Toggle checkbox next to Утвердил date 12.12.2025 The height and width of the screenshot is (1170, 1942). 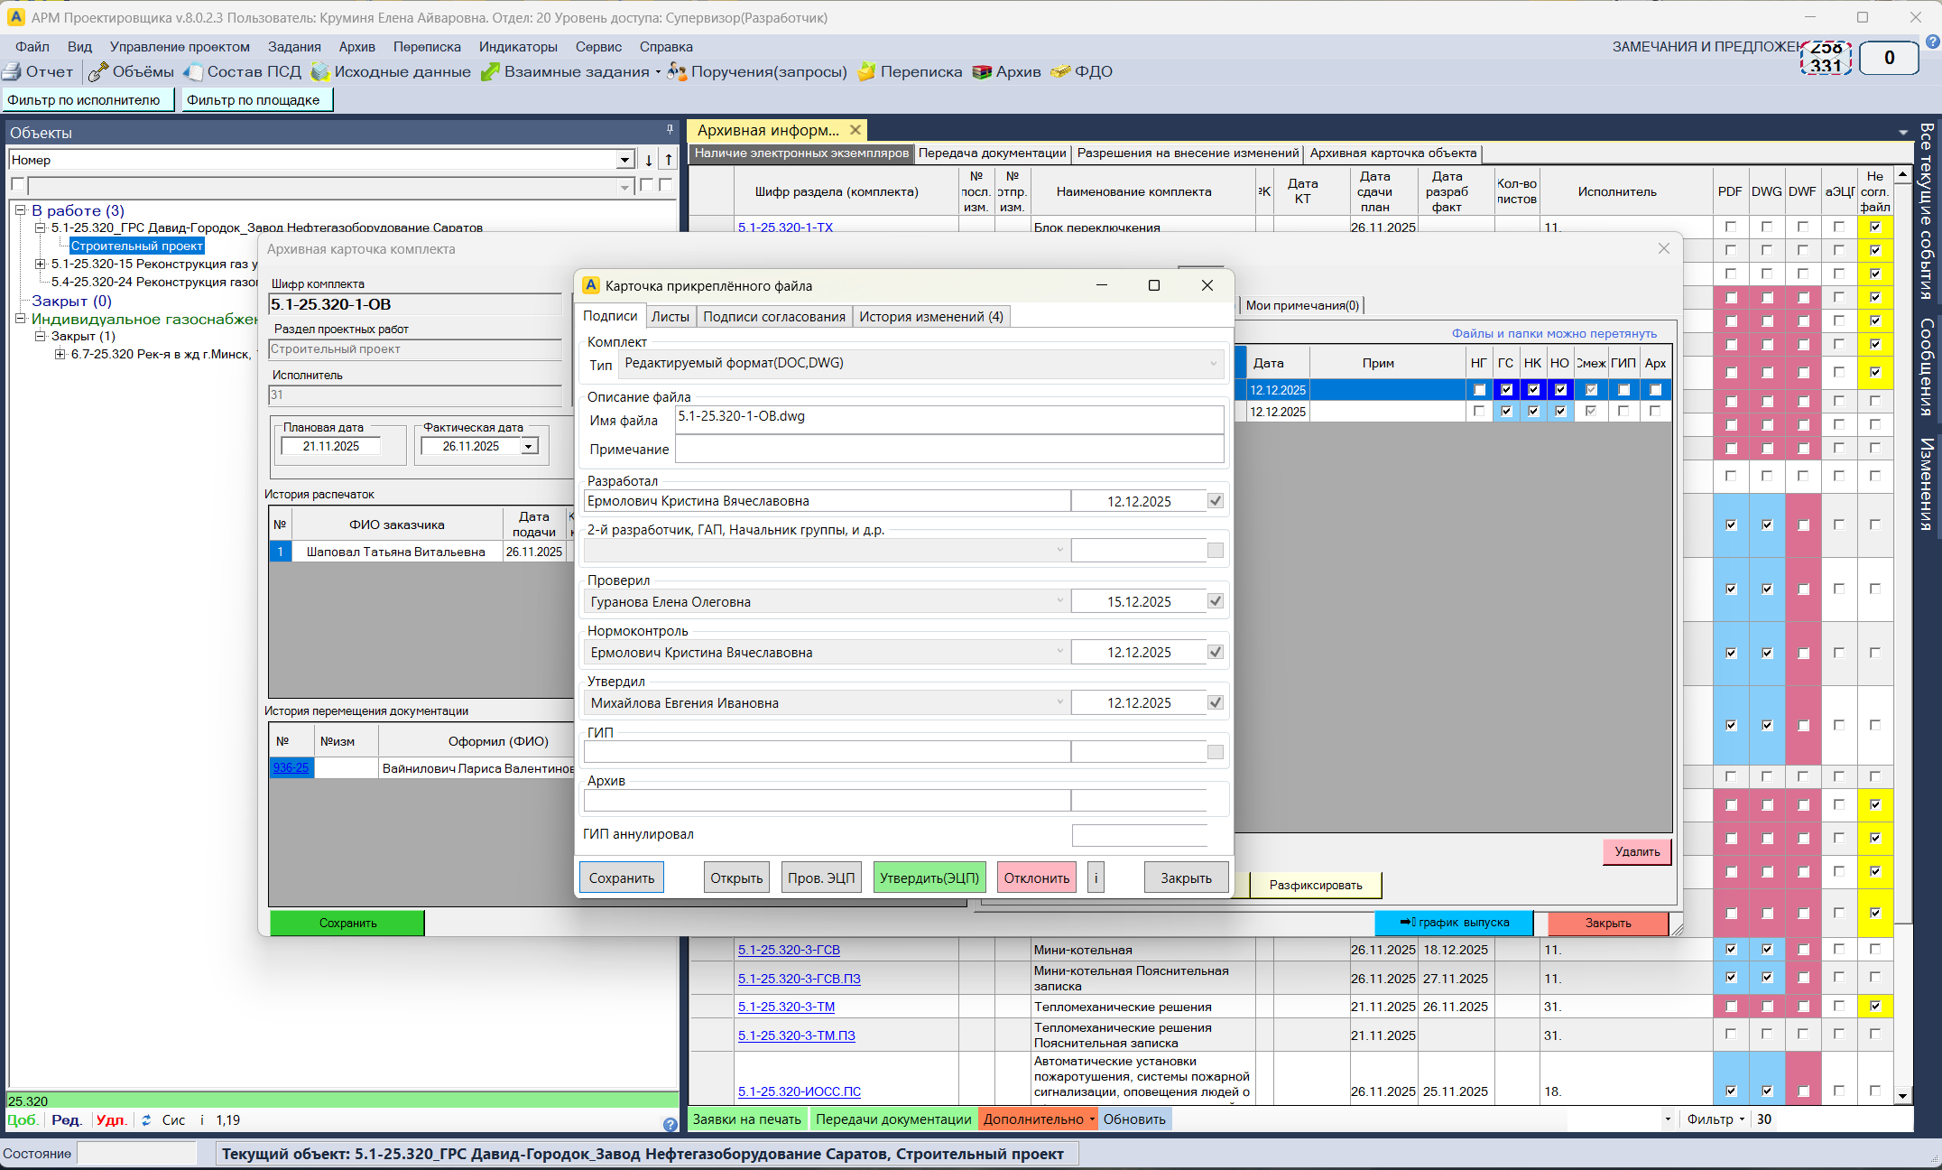[1216, 702]
